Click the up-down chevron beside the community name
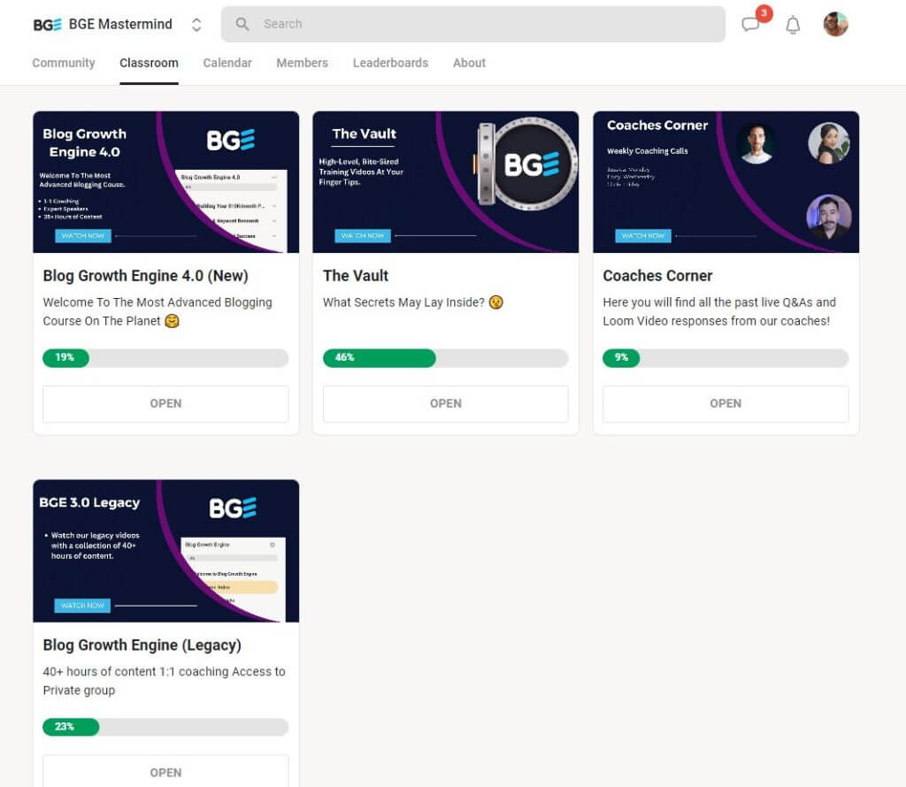 [x=196, y=24]
